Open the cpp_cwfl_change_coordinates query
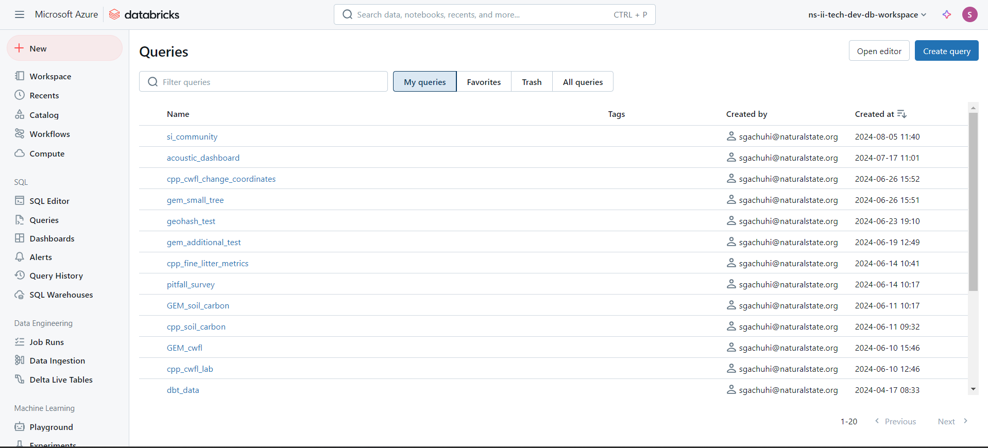The width and height of the screenshot is (988, 448). click(x=221, y=179)
